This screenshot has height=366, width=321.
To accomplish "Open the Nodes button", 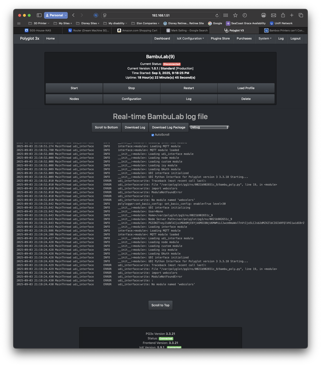I will 74,99.
